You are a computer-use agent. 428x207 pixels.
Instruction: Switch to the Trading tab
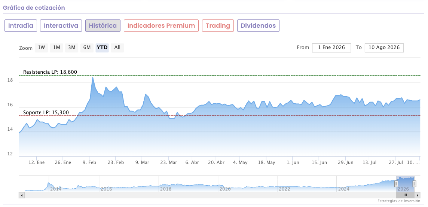click(x=218, y=26)
